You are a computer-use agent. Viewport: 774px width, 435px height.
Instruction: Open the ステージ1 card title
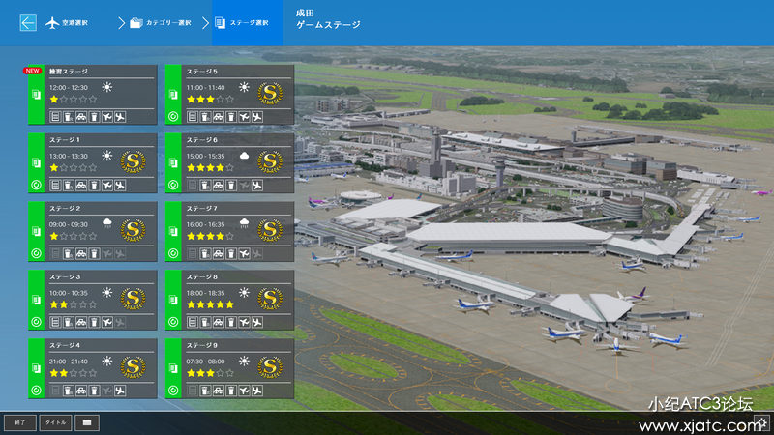65,139
